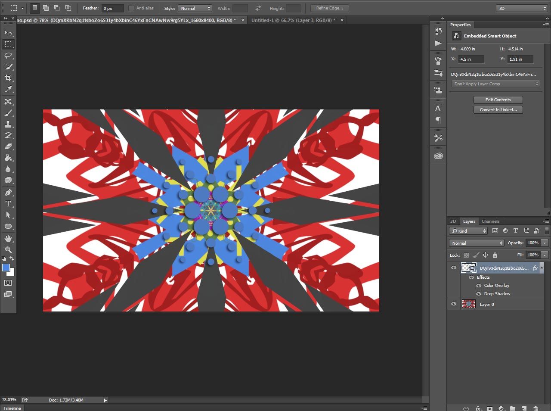Image resolution: width=551 pixels, height=411 pixels.
Task: Select the Patch healing tool
Action: pyautogui.click(x=8, y=102)
